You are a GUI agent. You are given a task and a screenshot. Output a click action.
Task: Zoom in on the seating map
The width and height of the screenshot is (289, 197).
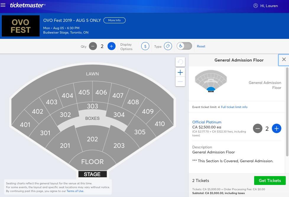click(x=180, y=72)
